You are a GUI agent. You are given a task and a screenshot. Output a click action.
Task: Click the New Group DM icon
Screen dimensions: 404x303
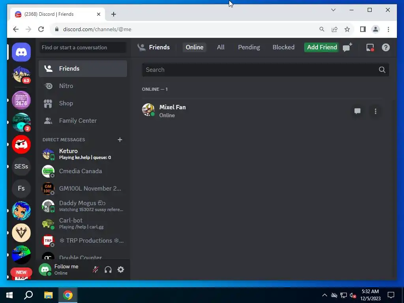point(348,47)
